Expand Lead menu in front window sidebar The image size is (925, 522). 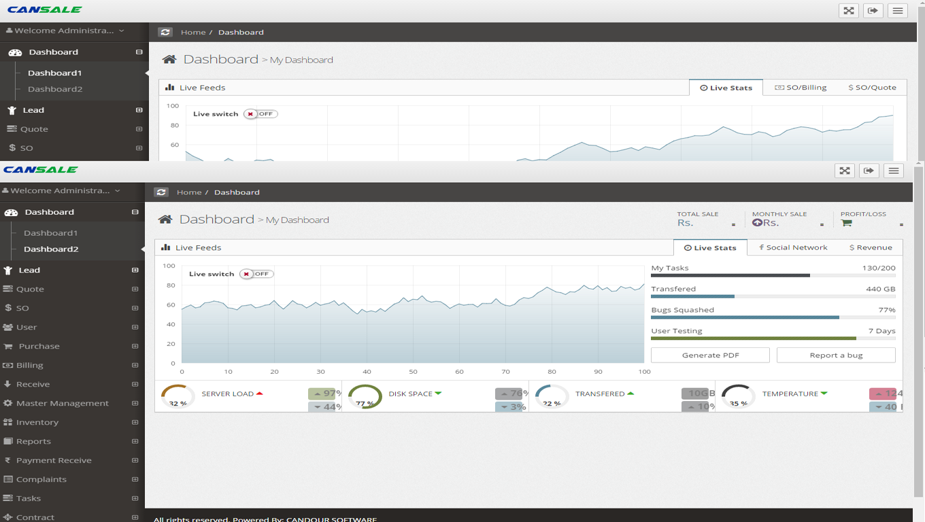coord(135,270)
